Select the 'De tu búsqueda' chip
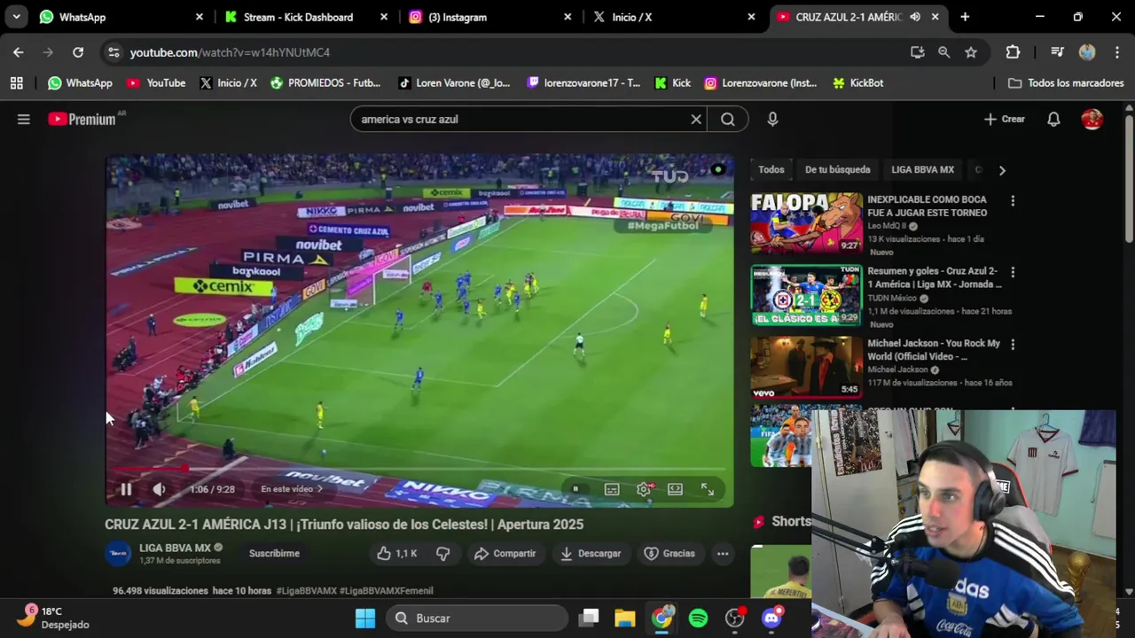This screenshot has width=1135, height=638. tap(837, 169)
